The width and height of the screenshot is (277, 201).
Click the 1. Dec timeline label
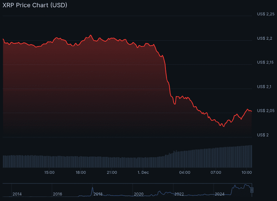coord(143,173)
